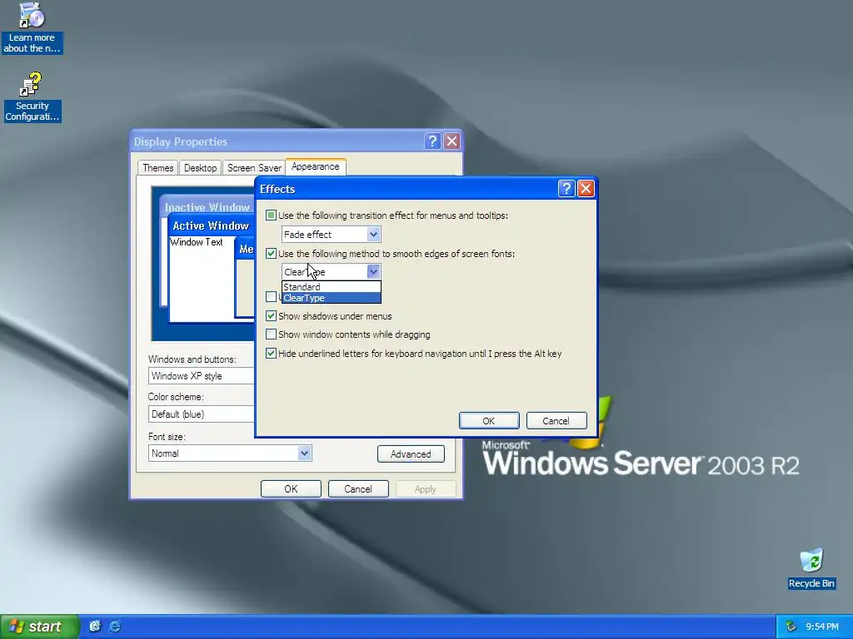Switch to the Screen Saver tab

tap(254, 168)
